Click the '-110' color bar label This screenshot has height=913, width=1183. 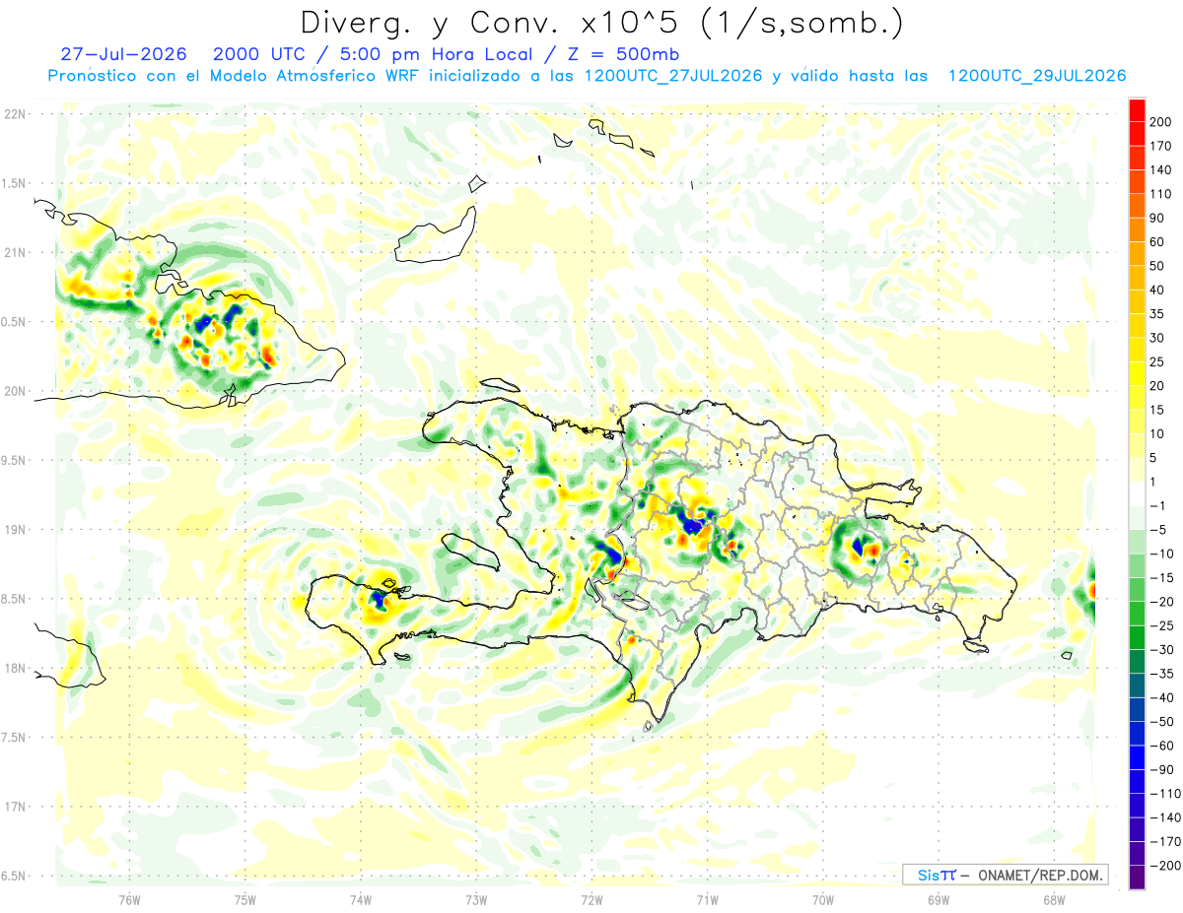pos(1163,793)
